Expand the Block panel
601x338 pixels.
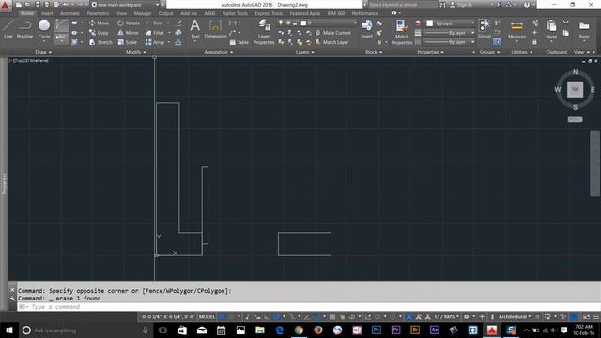pos(374,52)
